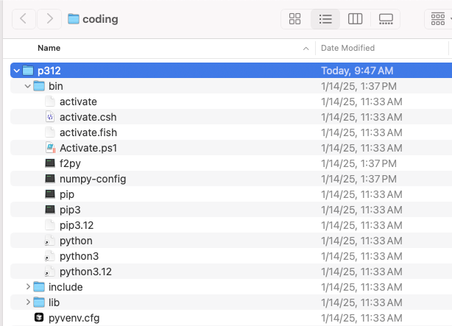Select the activate.csh file name
The image size is (452, 326).
(x=88, y=117)
